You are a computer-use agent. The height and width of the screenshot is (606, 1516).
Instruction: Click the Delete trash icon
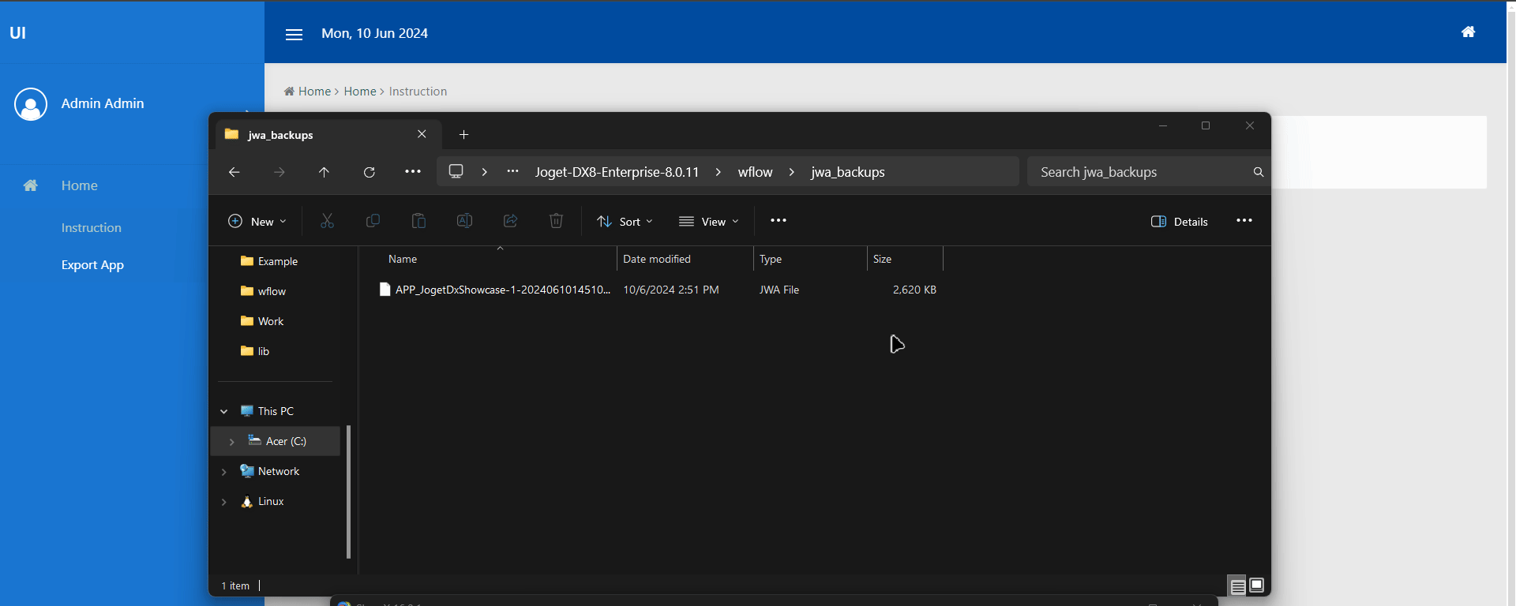[x=556, y=221]
